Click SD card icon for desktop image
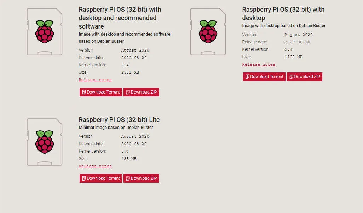363x213 pixels. click(x=208, y=32)
